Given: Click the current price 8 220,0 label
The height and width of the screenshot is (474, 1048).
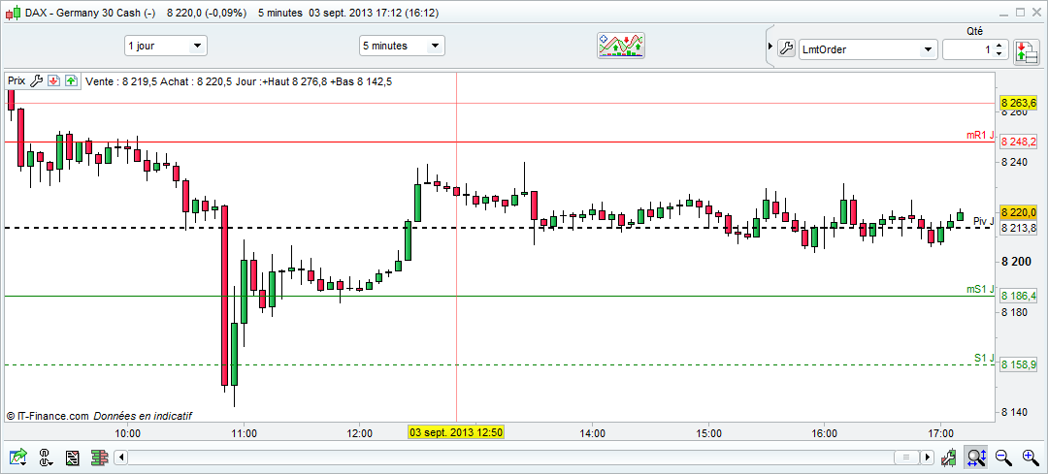Looking at the screenshot, I should (1018, 212).
